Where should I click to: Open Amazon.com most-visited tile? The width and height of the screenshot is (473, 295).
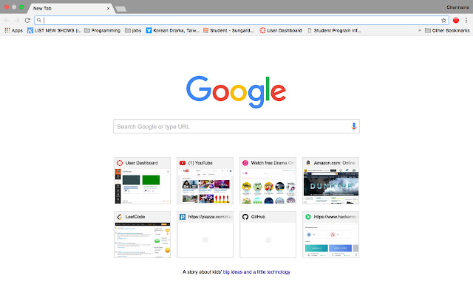click(x=330, y=181)
